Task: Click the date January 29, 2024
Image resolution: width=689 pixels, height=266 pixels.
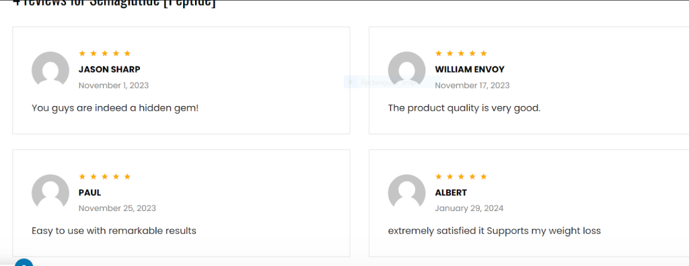Action: [469, 208]
